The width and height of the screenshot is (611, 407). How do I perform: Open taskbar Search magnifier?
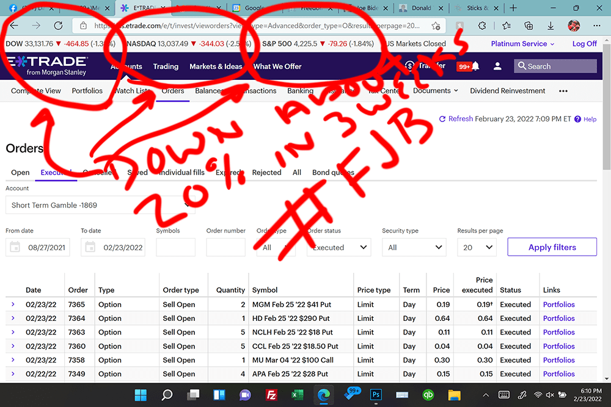tap(167, 395)
